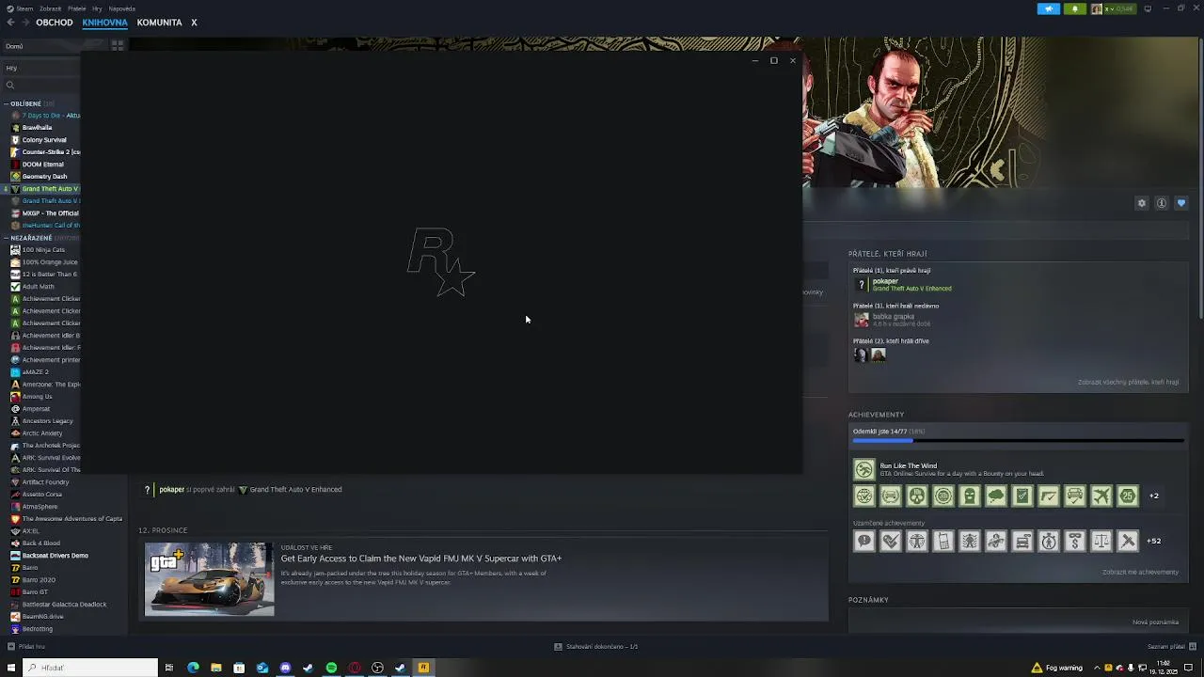The image size is (1204, 677).
Task: Select Colony Survival in the library list
Action: pos(44,140)
